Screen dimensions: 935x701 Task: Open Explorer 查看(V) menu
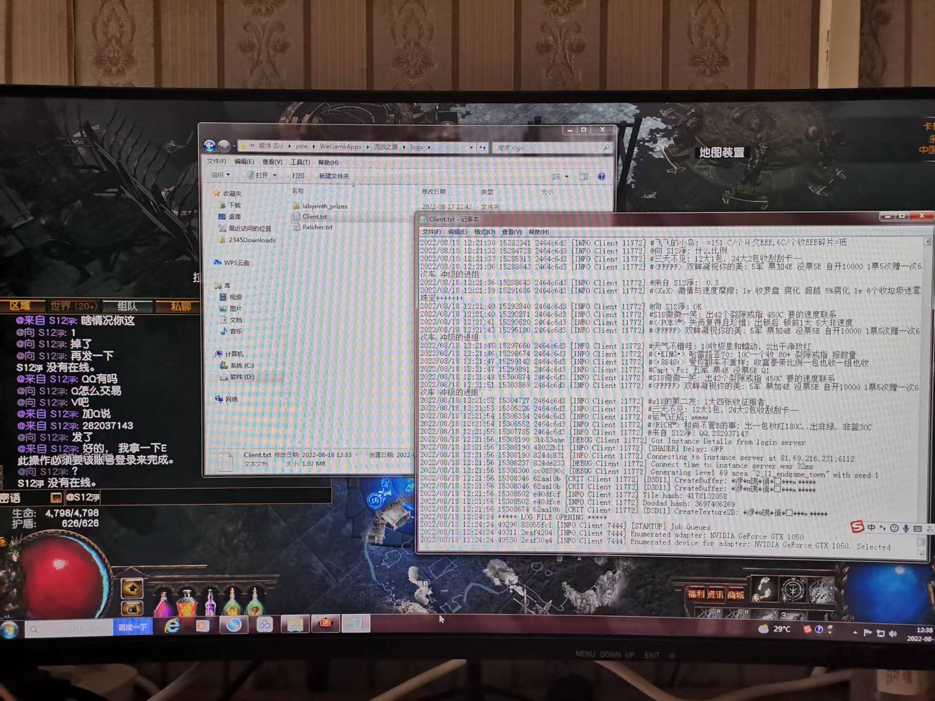coord(272,162)
